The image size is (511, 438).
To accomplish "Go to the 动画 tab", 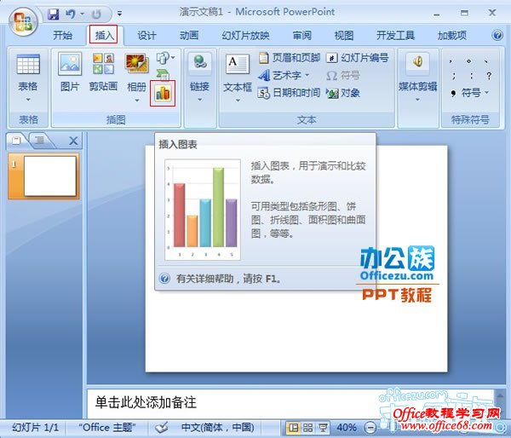I will click(x=189, y=35).
